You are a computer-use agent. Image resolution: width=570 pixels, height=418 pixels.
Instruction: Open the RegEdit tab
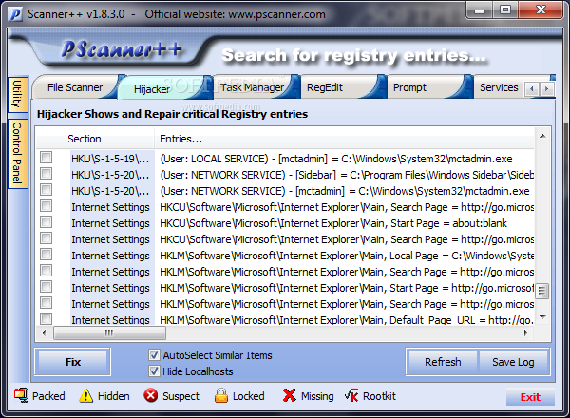(325, 87)
